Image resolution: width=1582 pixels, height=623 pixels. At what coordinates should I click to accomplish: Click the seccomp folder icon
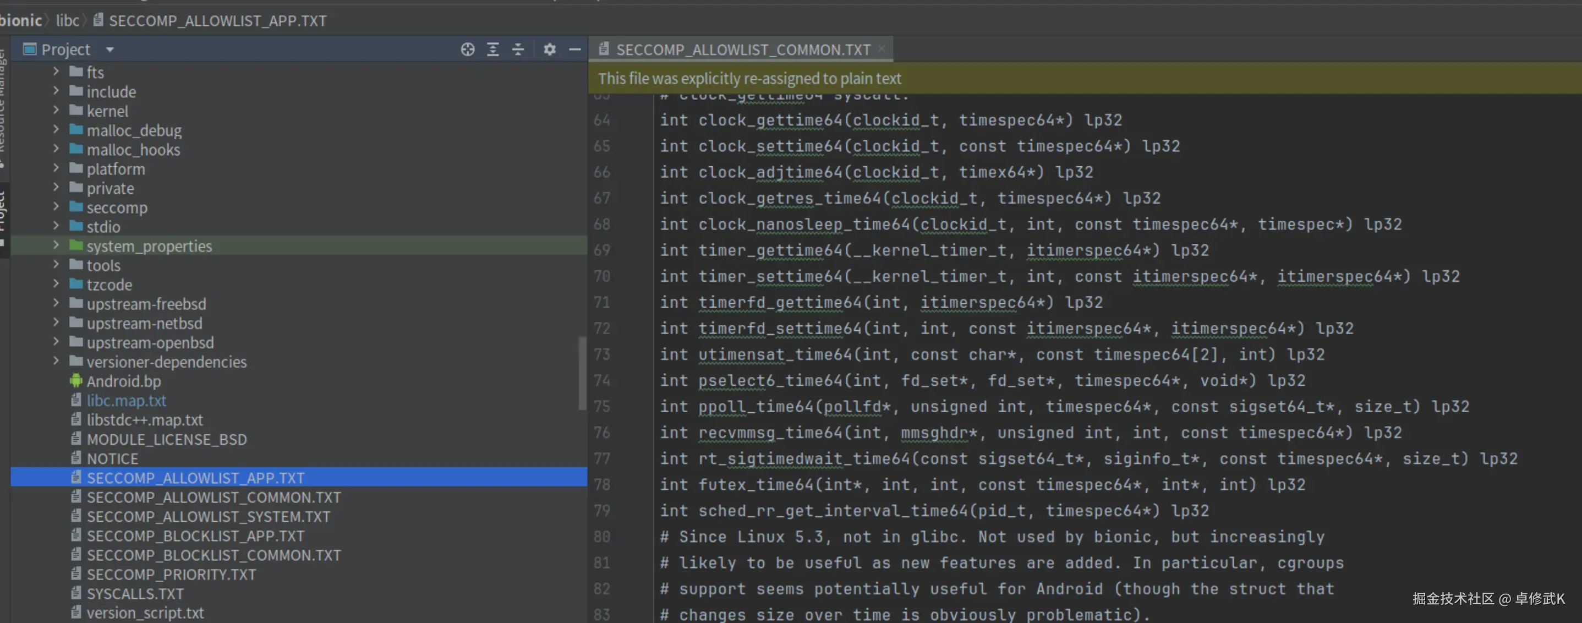click(76, 207)
